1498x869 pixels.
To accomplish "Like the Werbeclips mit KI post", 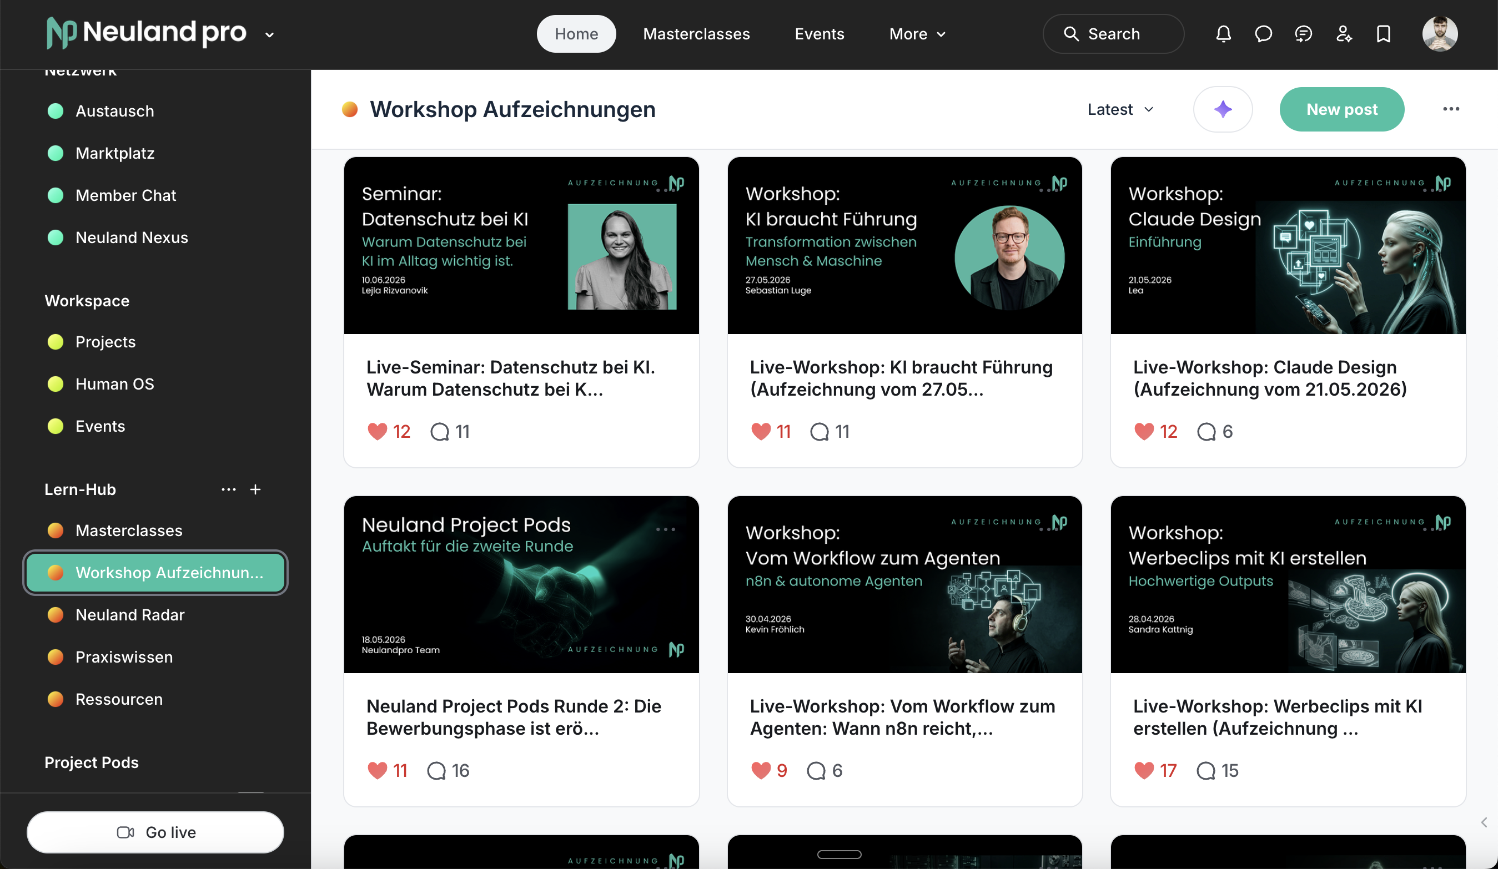I will click(1144, 770).
